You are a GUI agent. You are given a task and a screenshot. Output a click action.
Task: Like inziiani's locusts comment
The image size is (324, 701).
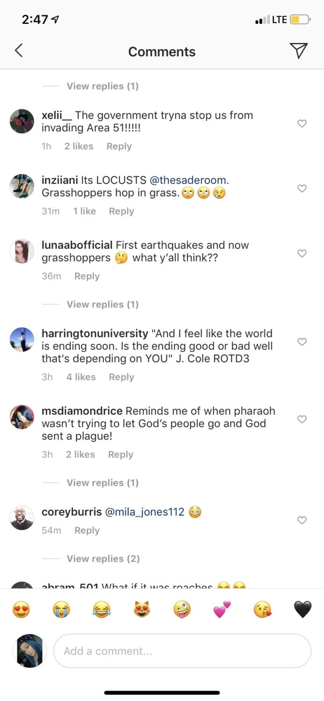click(x=302, y=188)
